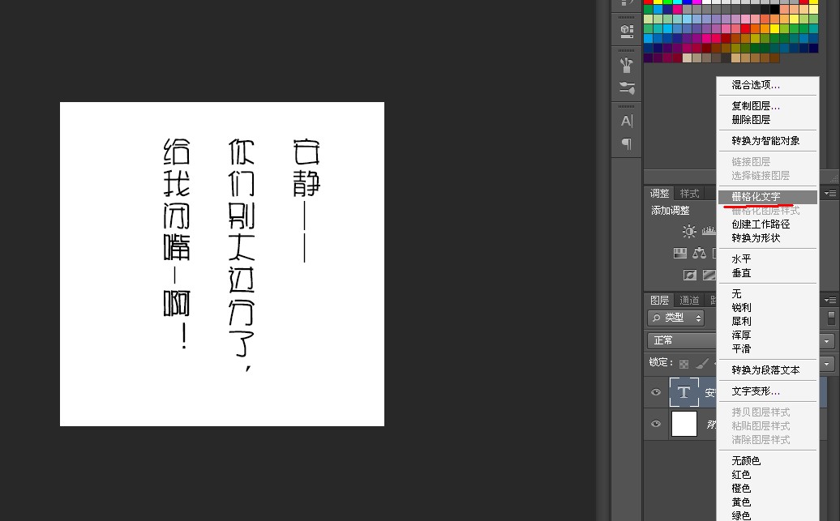This screenshot has width=840, height=521.
Task: Click the lock image pixels brush icon
Action: click(702, 364)
